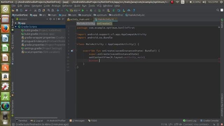Open the Project panel settings gear
Screen dimensions: 224x126
59,19
